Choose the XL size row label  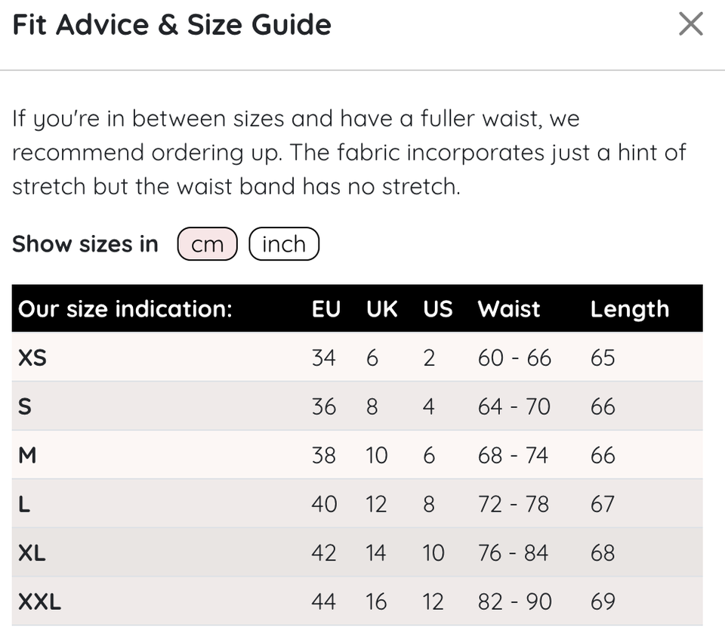[32, 553]
